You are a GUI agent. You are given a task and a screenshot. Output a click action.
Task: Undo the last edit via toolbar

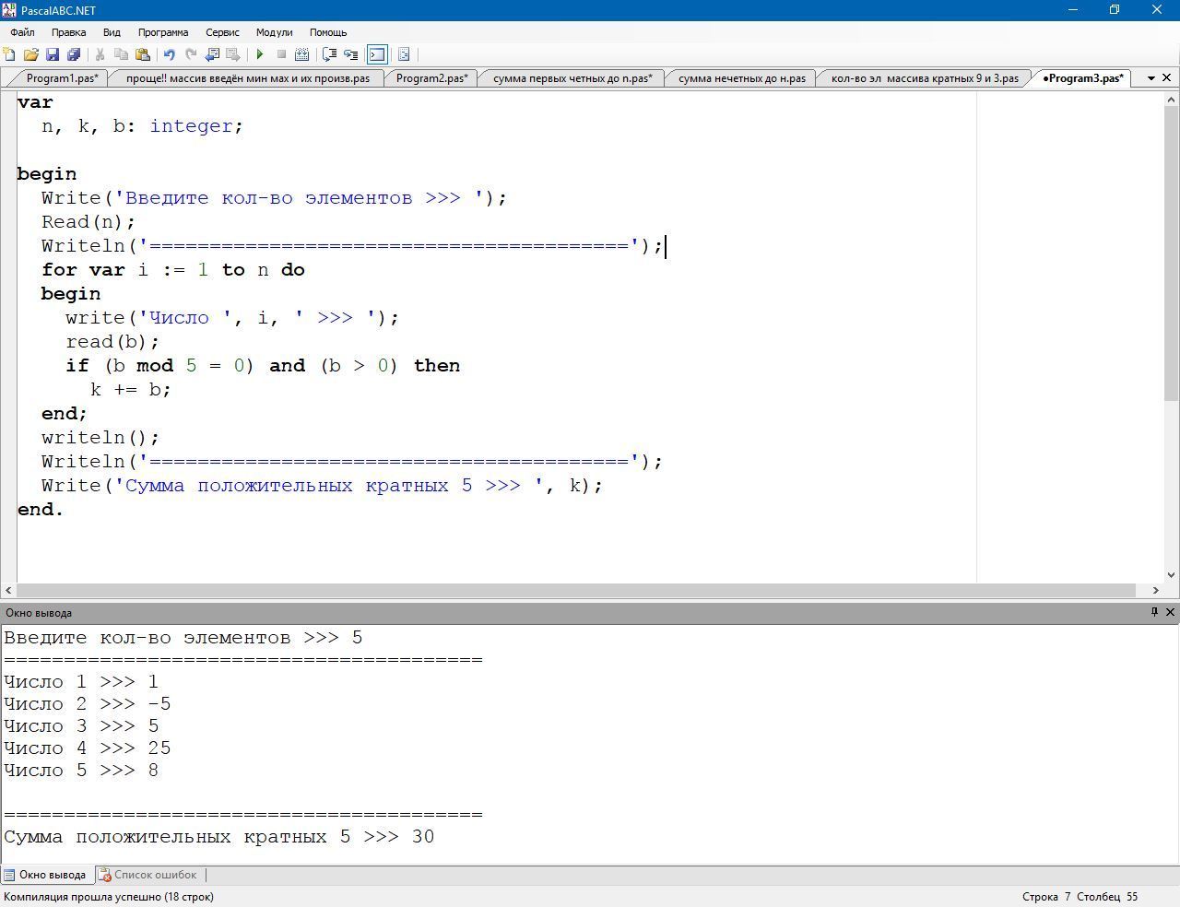coord(169,54)
